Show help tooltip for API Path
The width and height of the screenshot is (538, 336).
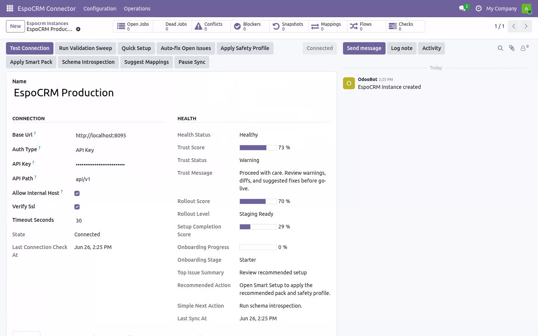pyautogui.click(x=35, y=177)
